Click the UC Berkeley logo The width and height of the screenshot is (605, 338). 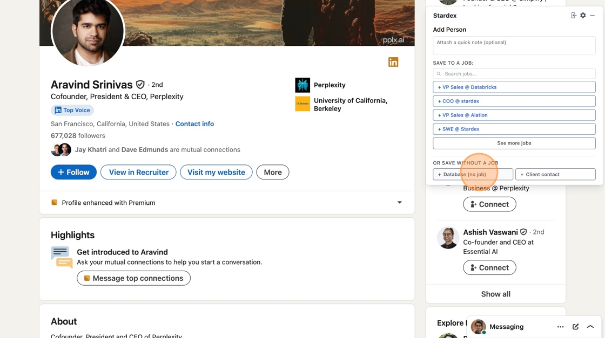point(302,104)
